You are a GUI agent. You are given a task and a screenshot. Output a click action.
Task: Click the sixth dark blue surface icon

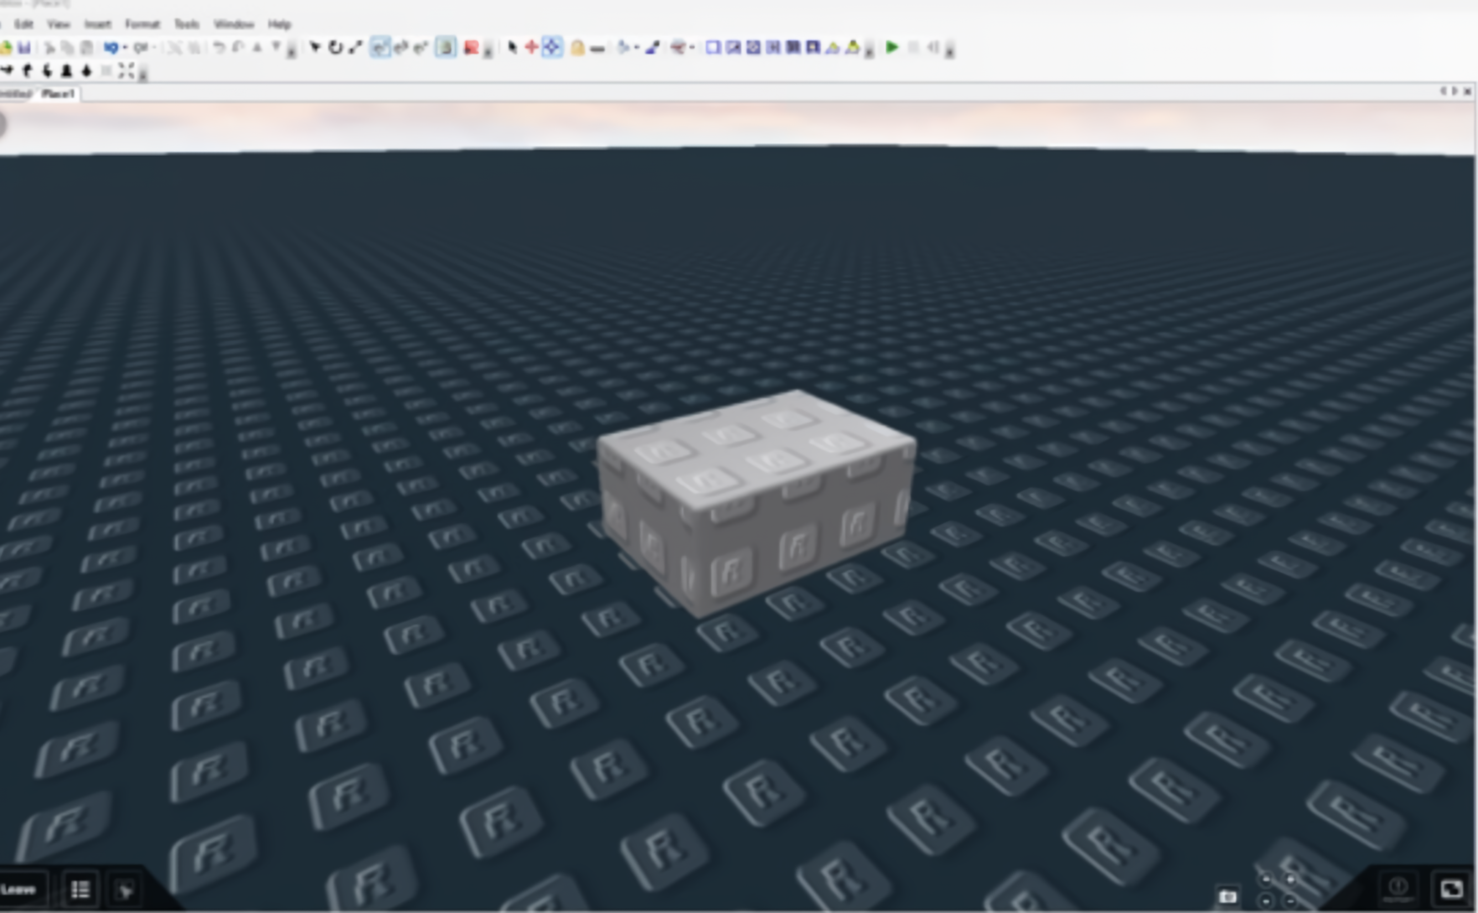point(813,47)
